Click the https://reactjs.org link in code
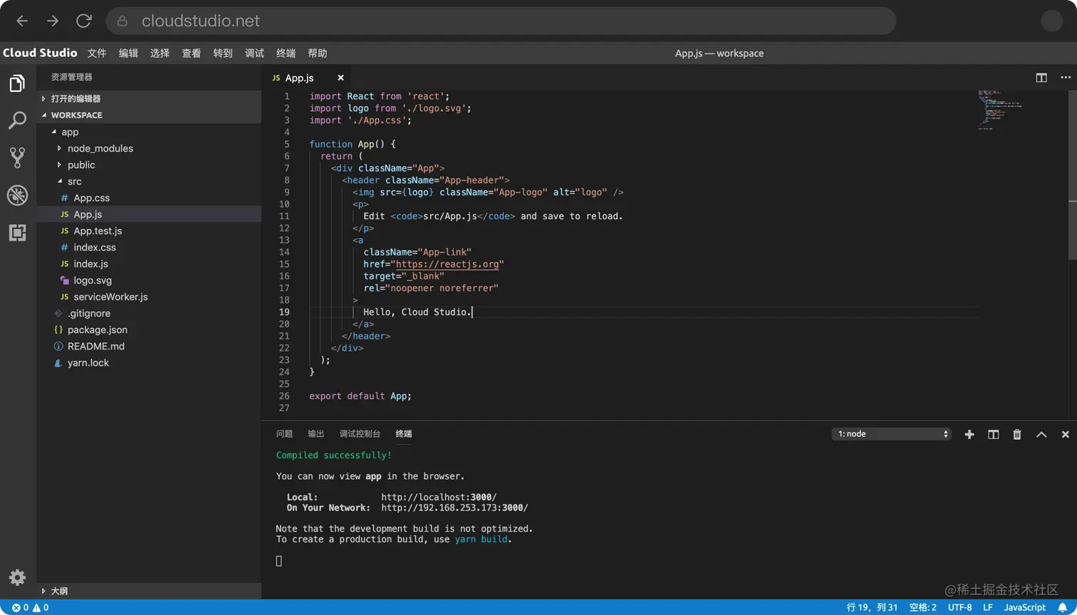Screen dimensions: 1077x615 [x=447, y=264]
